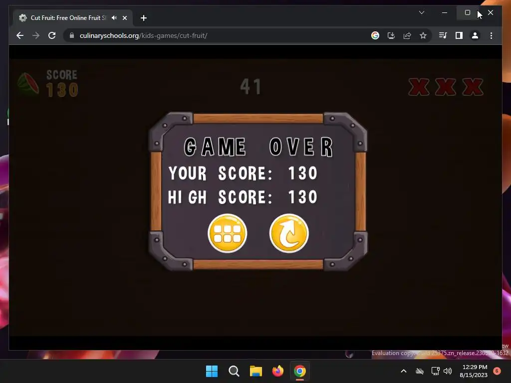Mute the tab via the speaker icon
This screenshot has width=511, height=383.
[x=114, y=17]
